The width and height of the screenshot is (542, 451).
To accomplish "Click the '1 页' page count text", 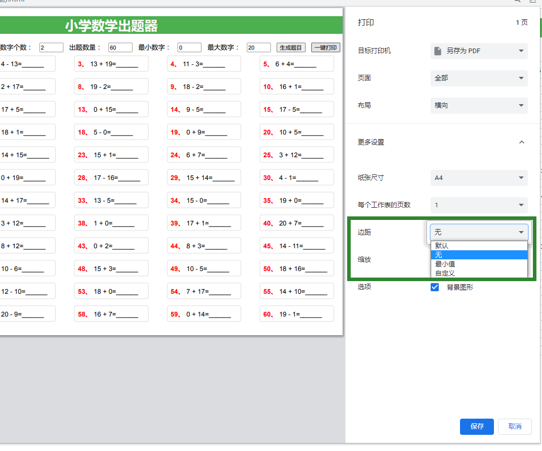I will pyautogui.click(x=522, y=22).
